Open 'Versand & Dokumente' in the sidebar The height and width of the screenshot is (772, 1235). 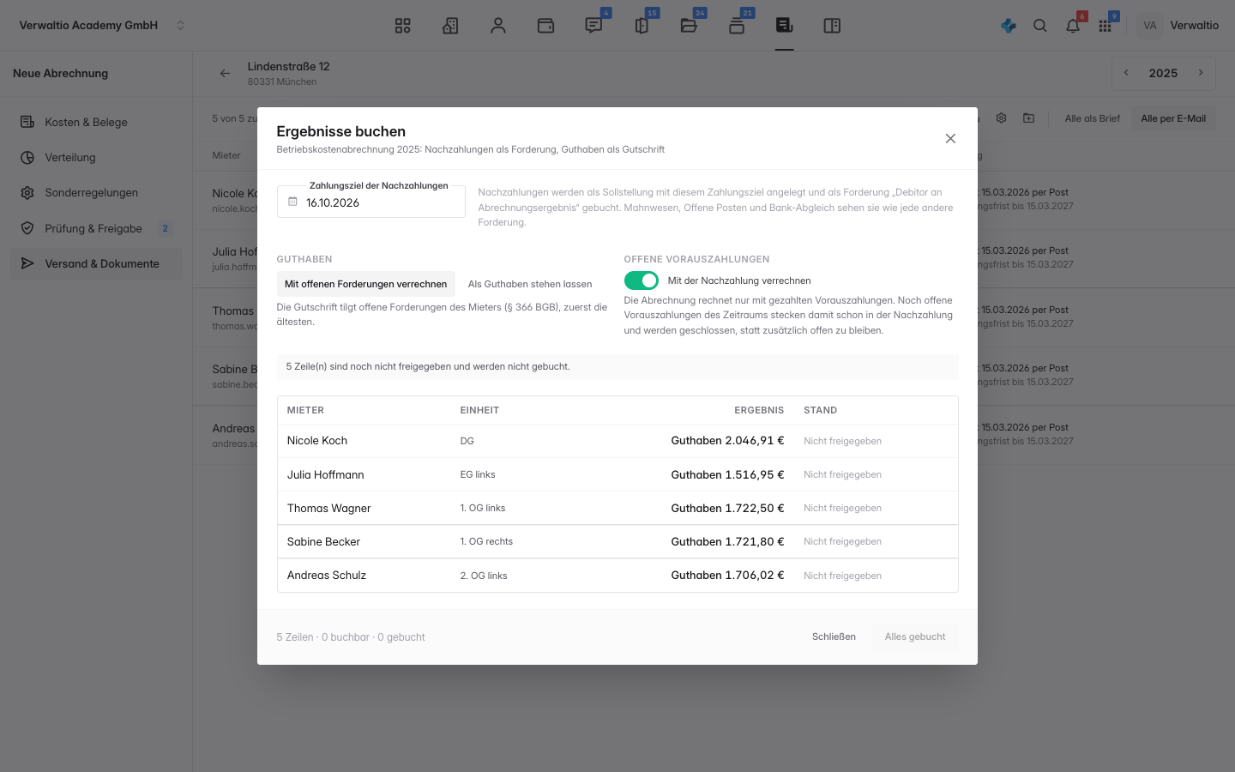point(96,263)
